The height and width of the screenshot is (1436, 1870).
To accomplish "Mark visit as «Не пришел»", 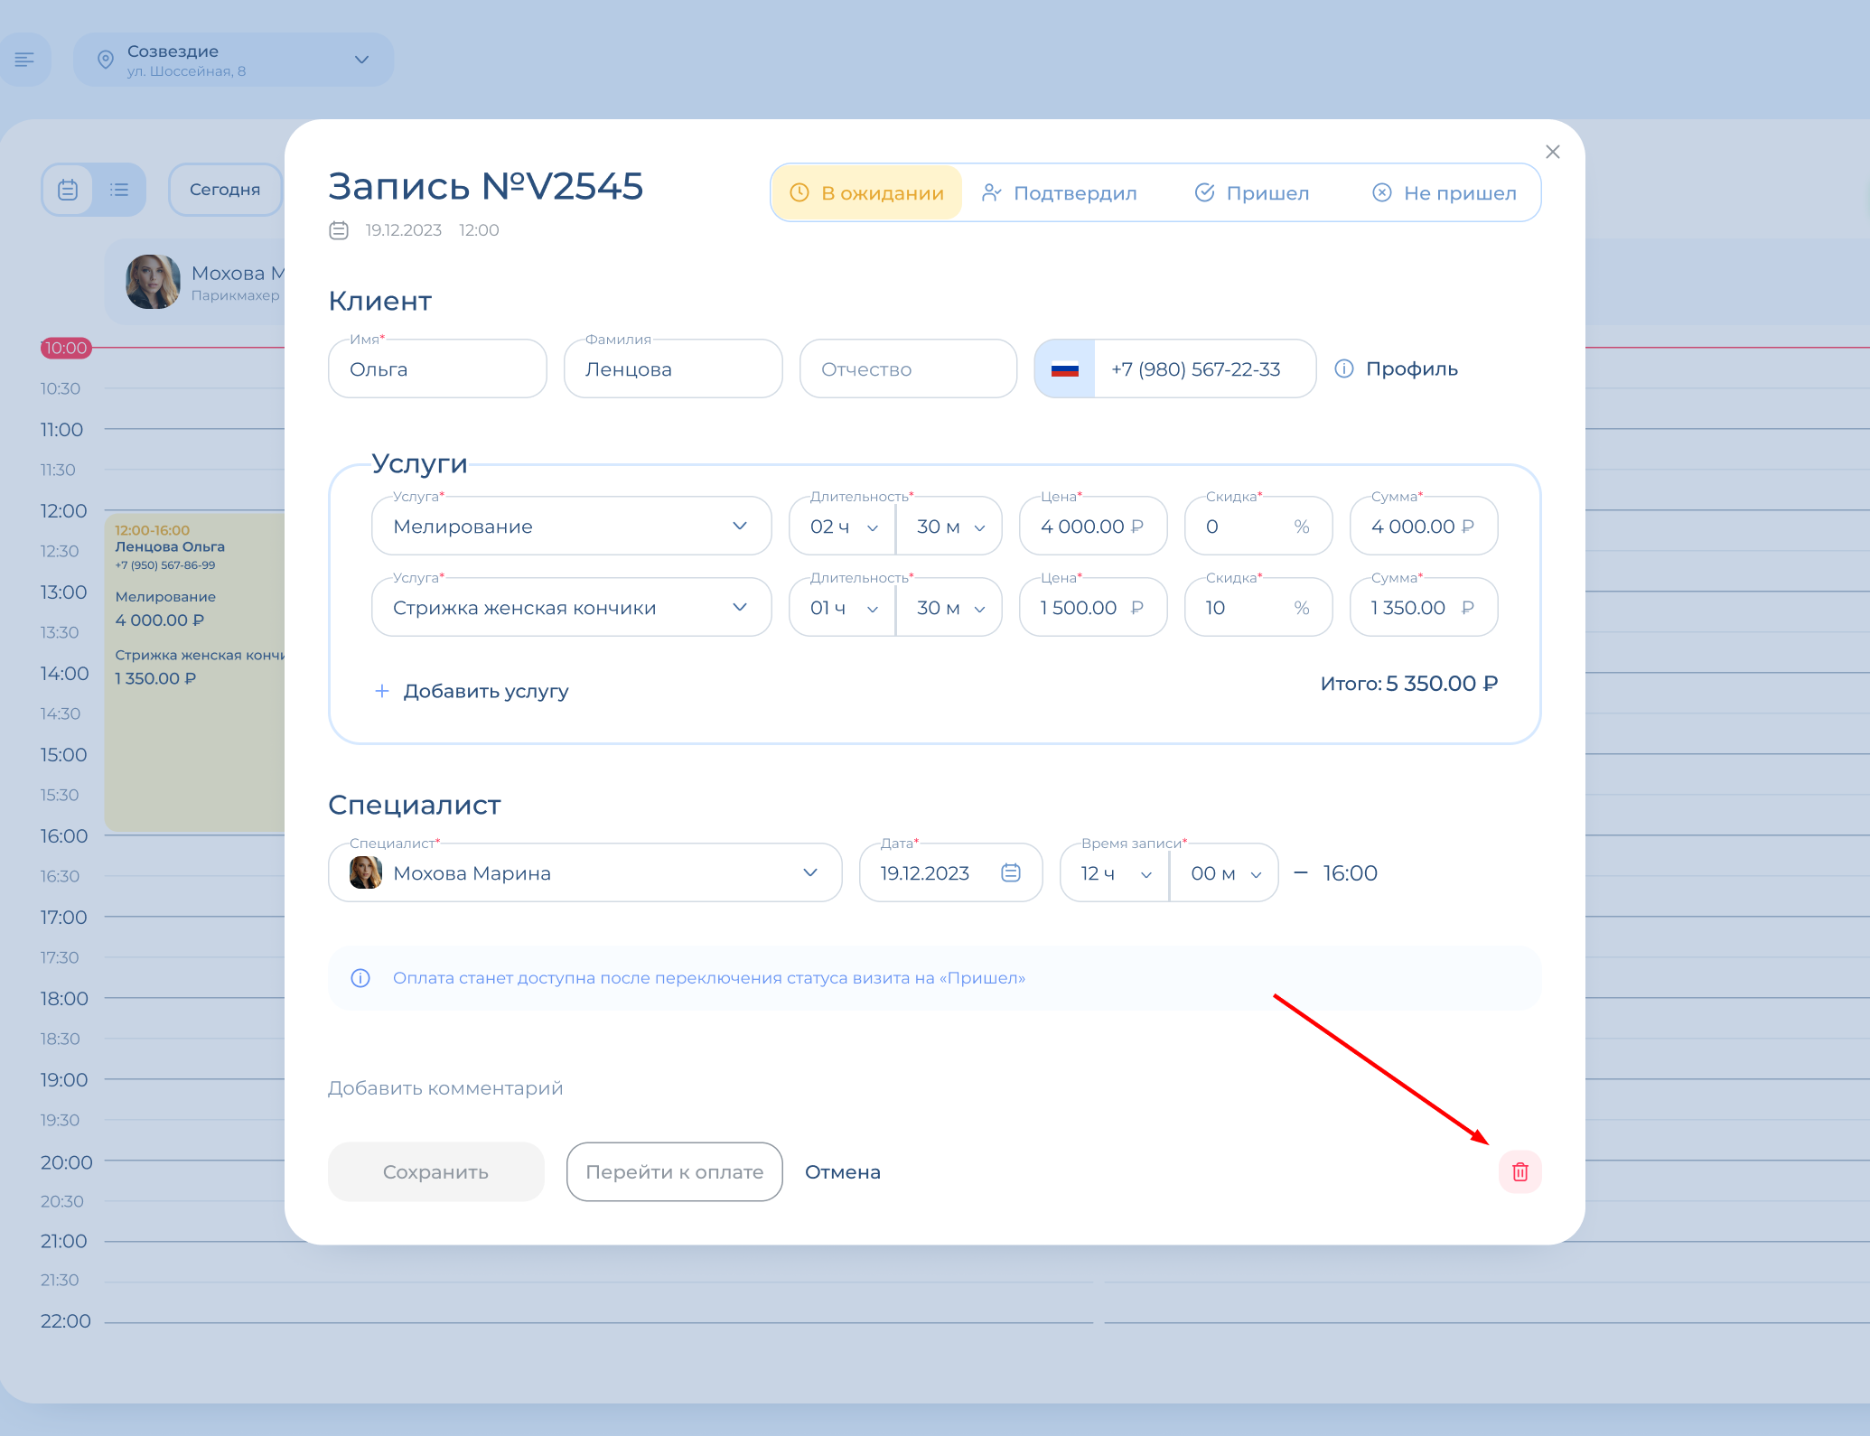I will click(1445, 192).
